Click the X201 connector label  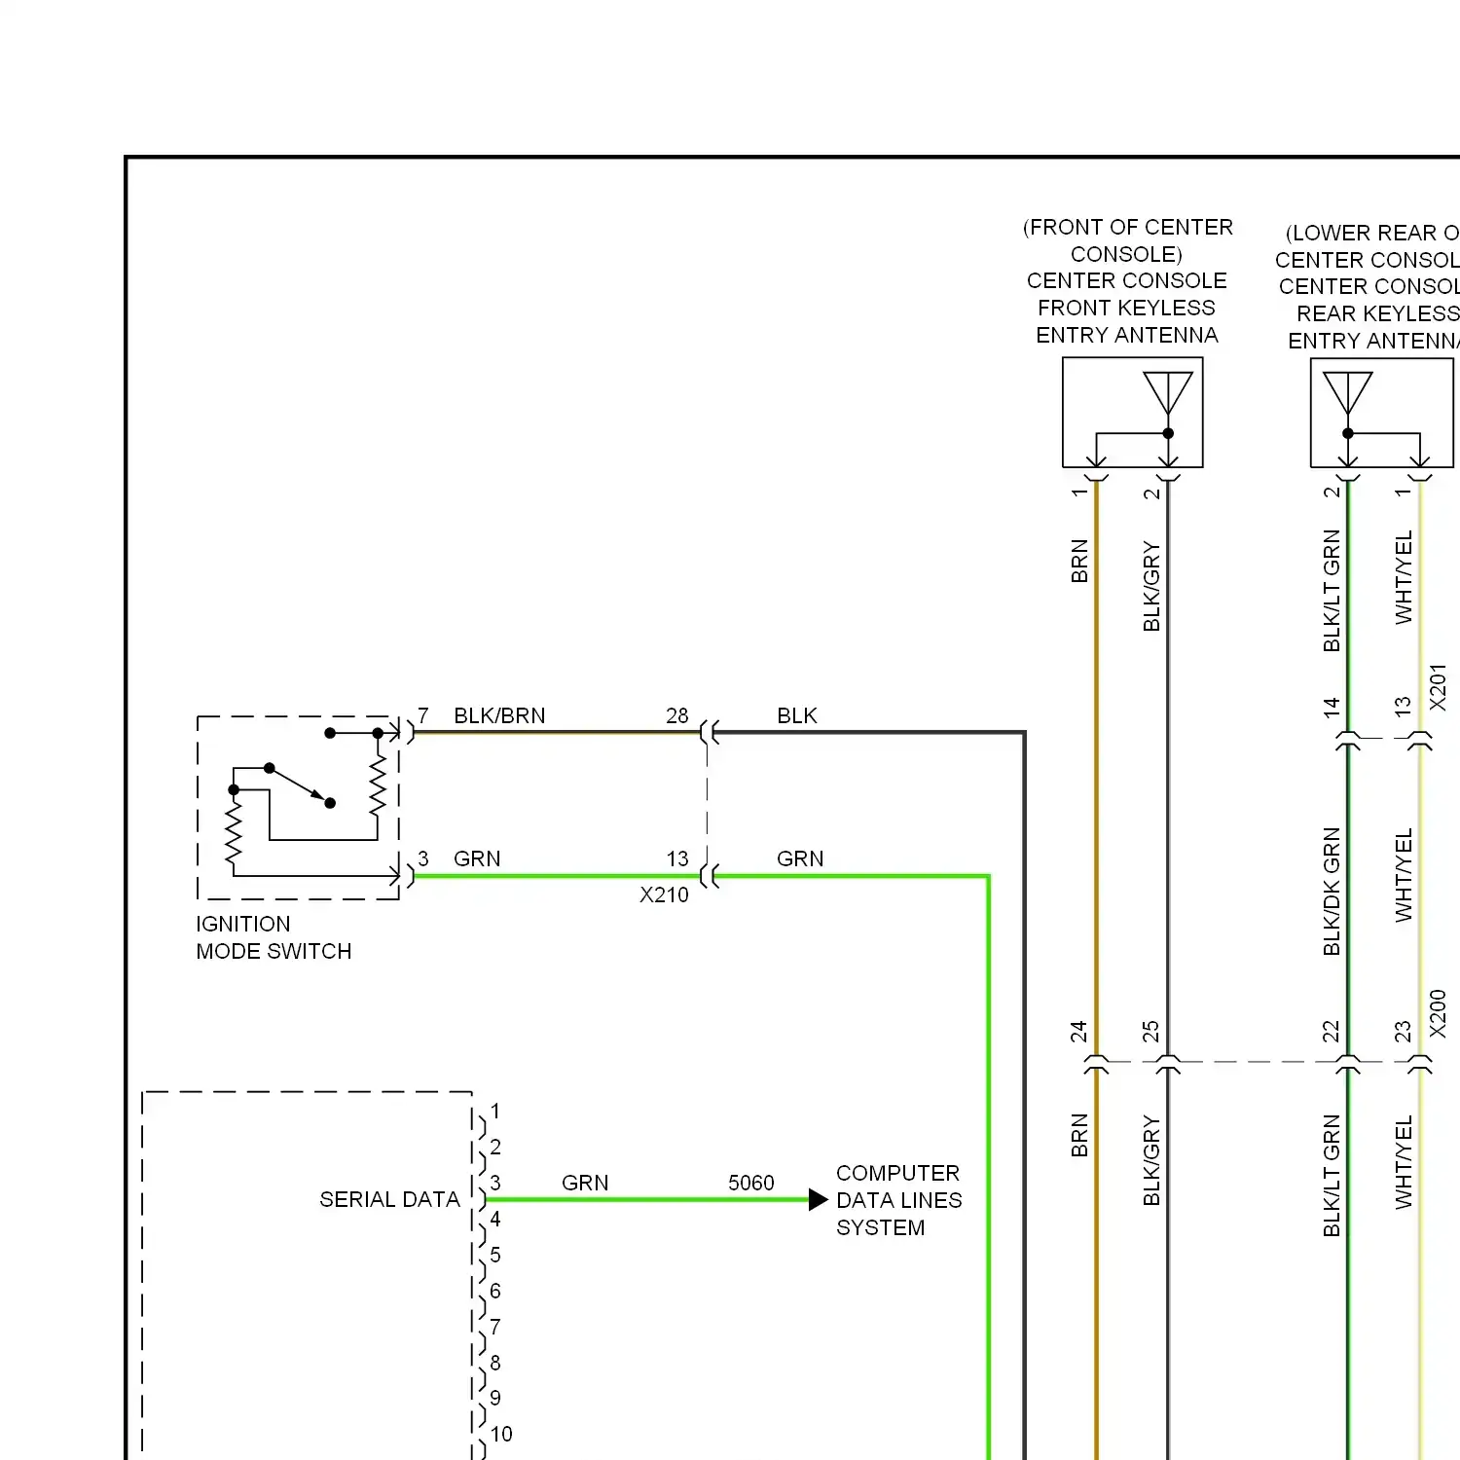pyautogui.click(x=1438, y=687)
